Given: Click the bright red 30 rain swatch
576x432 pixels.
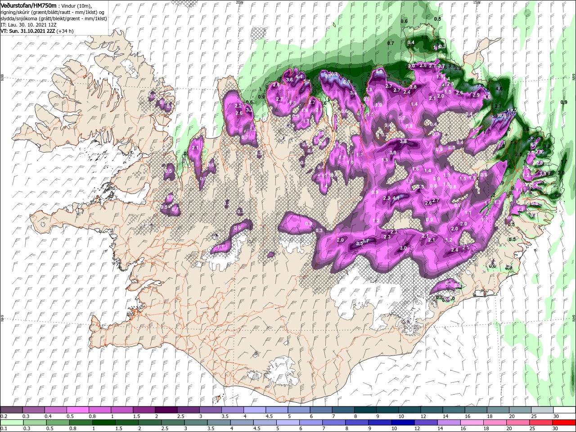Looking at the screenshot, I should [x=564, y=423].
